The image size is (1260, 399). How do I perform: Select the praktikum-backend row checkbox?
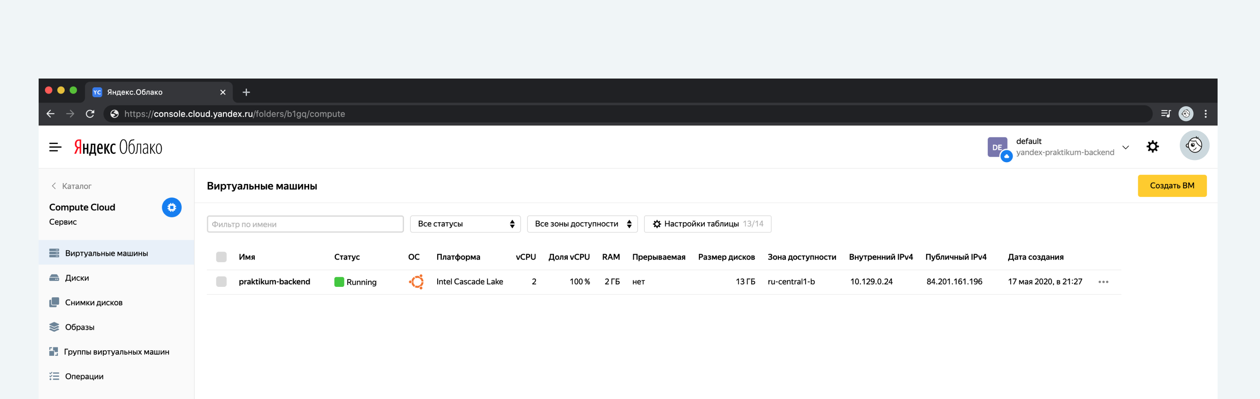coord(221,282)
